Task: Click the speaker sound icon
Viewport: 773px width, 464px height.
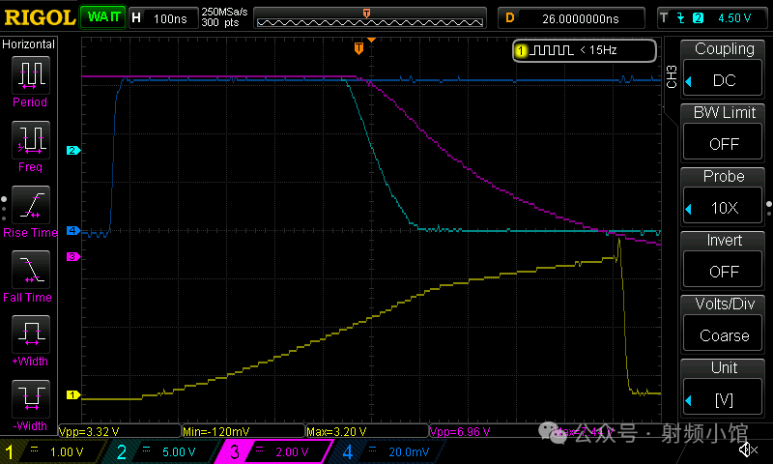Action: [747, 449]
